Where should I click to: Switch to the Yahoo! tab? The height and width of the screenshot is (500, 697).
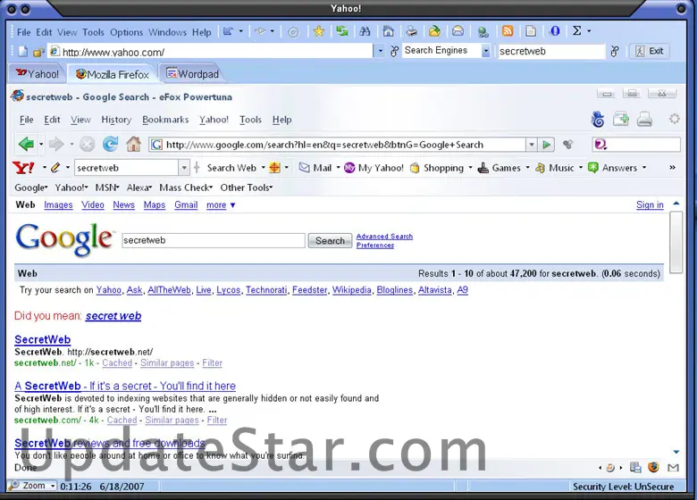38,74
